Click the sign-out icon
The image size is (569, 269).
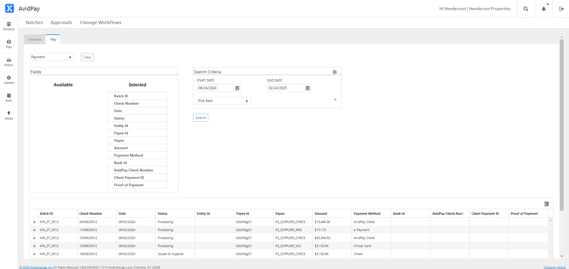(x=562, y=9)
